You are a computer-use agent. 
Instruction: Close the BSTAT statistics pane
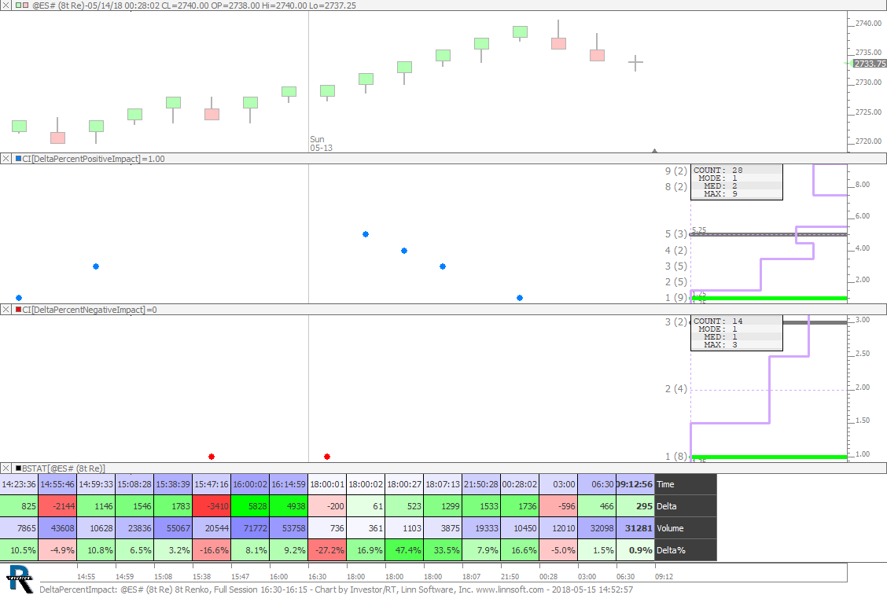tap(6, 468)
